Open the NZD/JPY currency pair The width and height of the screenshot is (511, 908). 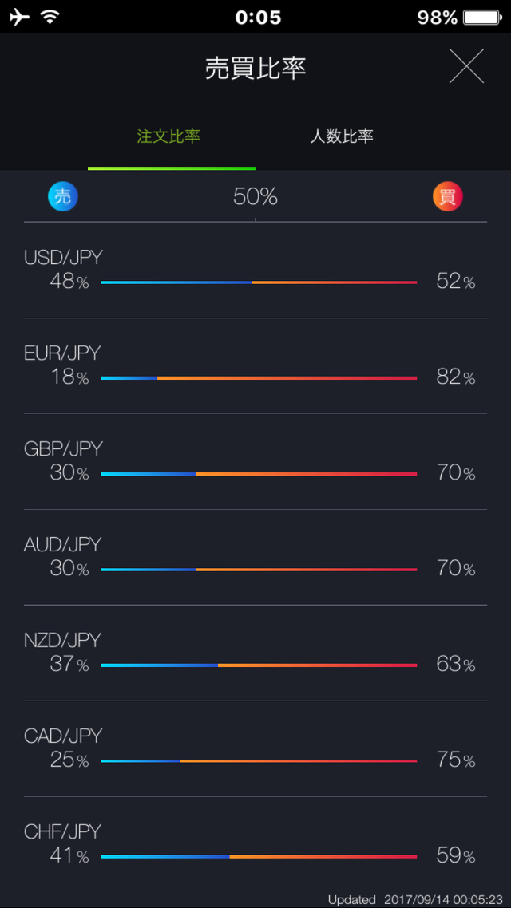(x=62, y=640)
